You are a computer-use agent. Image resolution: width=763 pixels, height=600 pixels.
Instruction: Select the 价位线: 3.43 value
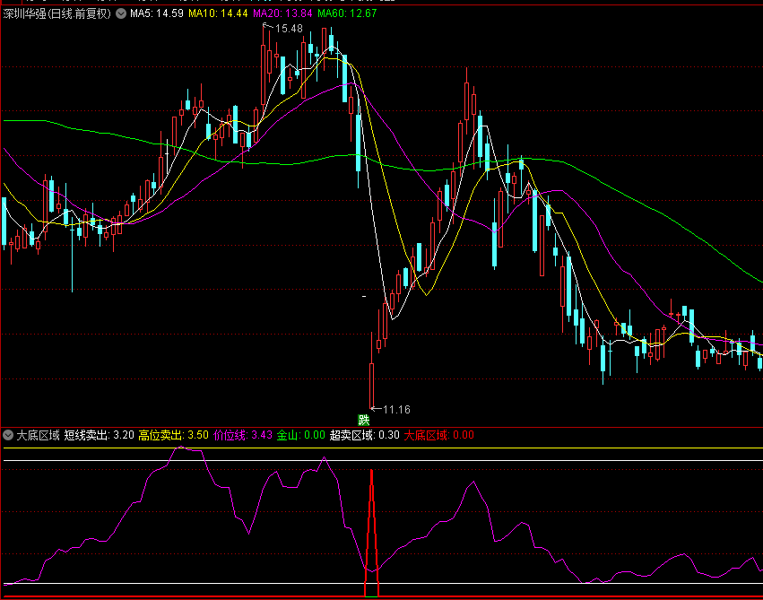click(242, 435)
